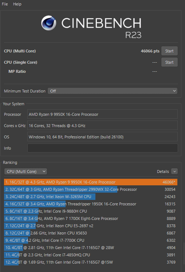Select the Xeon E5-2697 v2 ranking row

point(91,226)
